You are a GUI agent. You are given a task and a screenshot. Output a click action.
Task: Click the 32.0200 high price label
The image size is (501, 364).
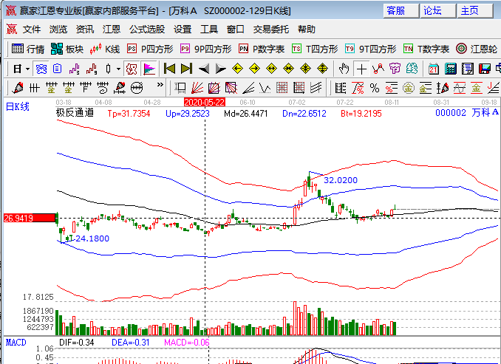[x=341, y=180]
